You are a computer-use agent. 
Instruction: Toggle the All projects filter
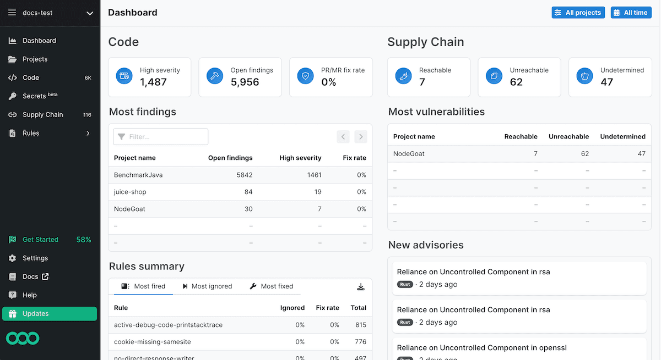coord(578,12)
